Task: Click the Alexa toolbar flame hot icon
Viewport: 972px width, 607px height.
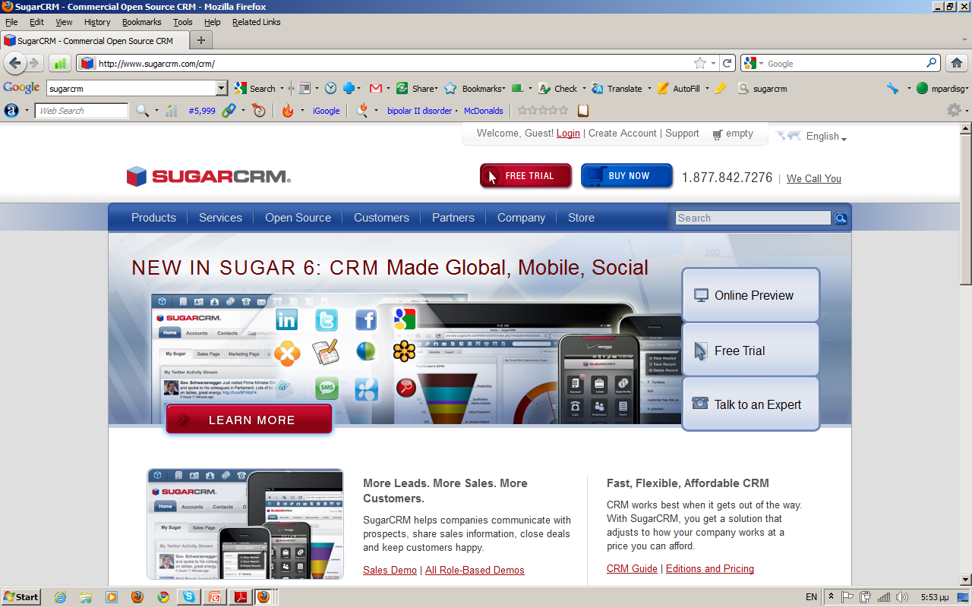Action: (x=287, y=111)
